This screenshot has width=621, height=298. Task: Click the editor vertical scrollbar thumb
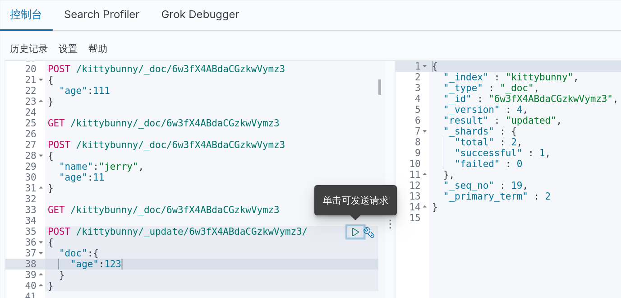pos(380,87)
